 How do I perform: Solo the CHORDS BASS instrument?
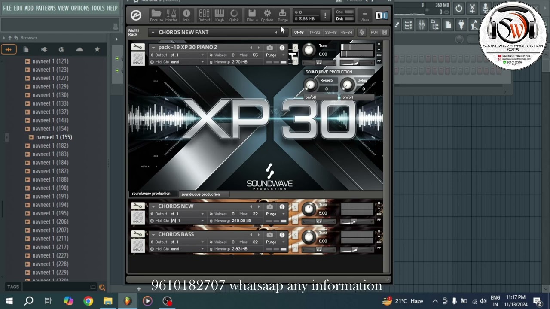click(295, 235)
